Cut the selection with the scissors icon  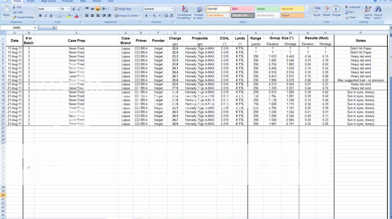point(14,7)
